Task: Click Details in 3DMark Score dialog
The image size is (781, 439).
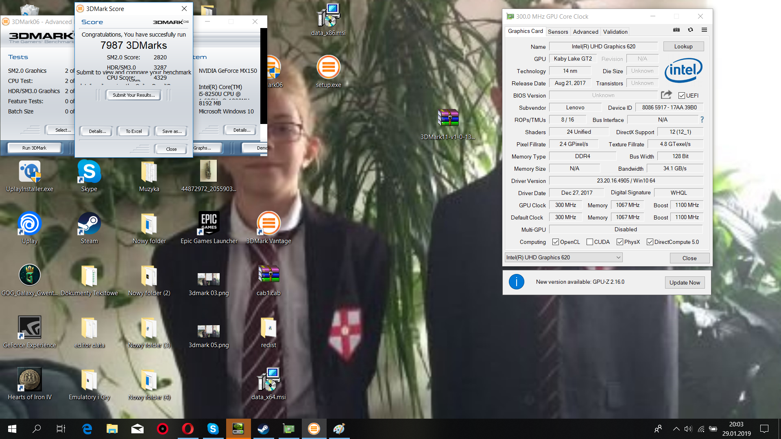Action: pyautogui.click(x=98, y=131)
